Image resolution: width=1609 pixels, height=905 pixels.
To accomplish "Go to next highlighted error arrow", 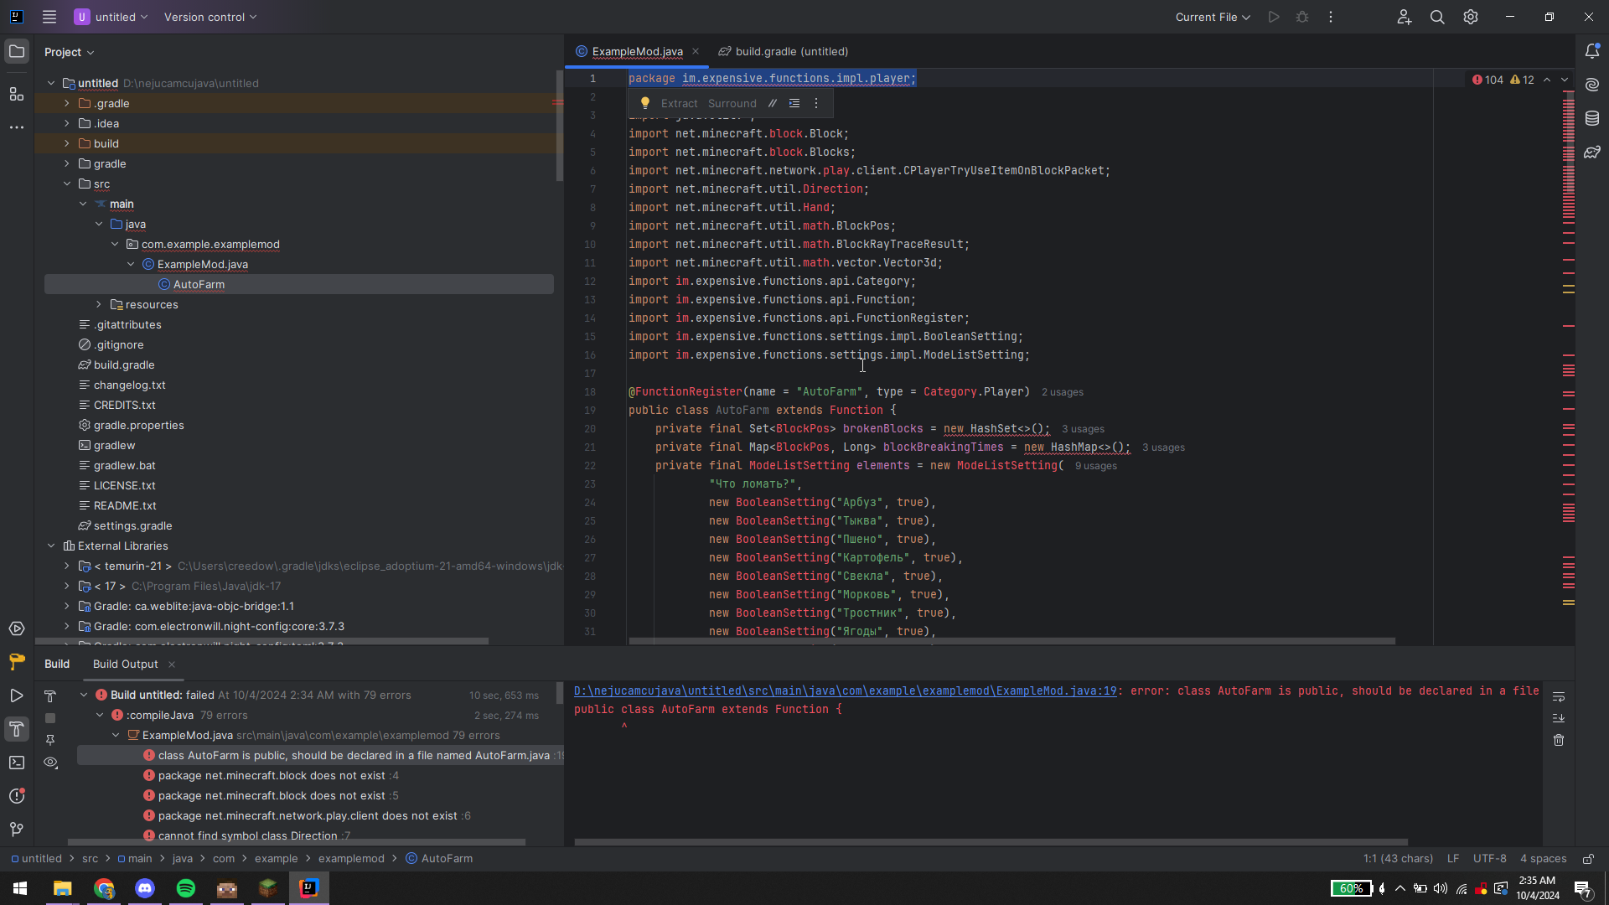I will click(x=1565, y=80).
